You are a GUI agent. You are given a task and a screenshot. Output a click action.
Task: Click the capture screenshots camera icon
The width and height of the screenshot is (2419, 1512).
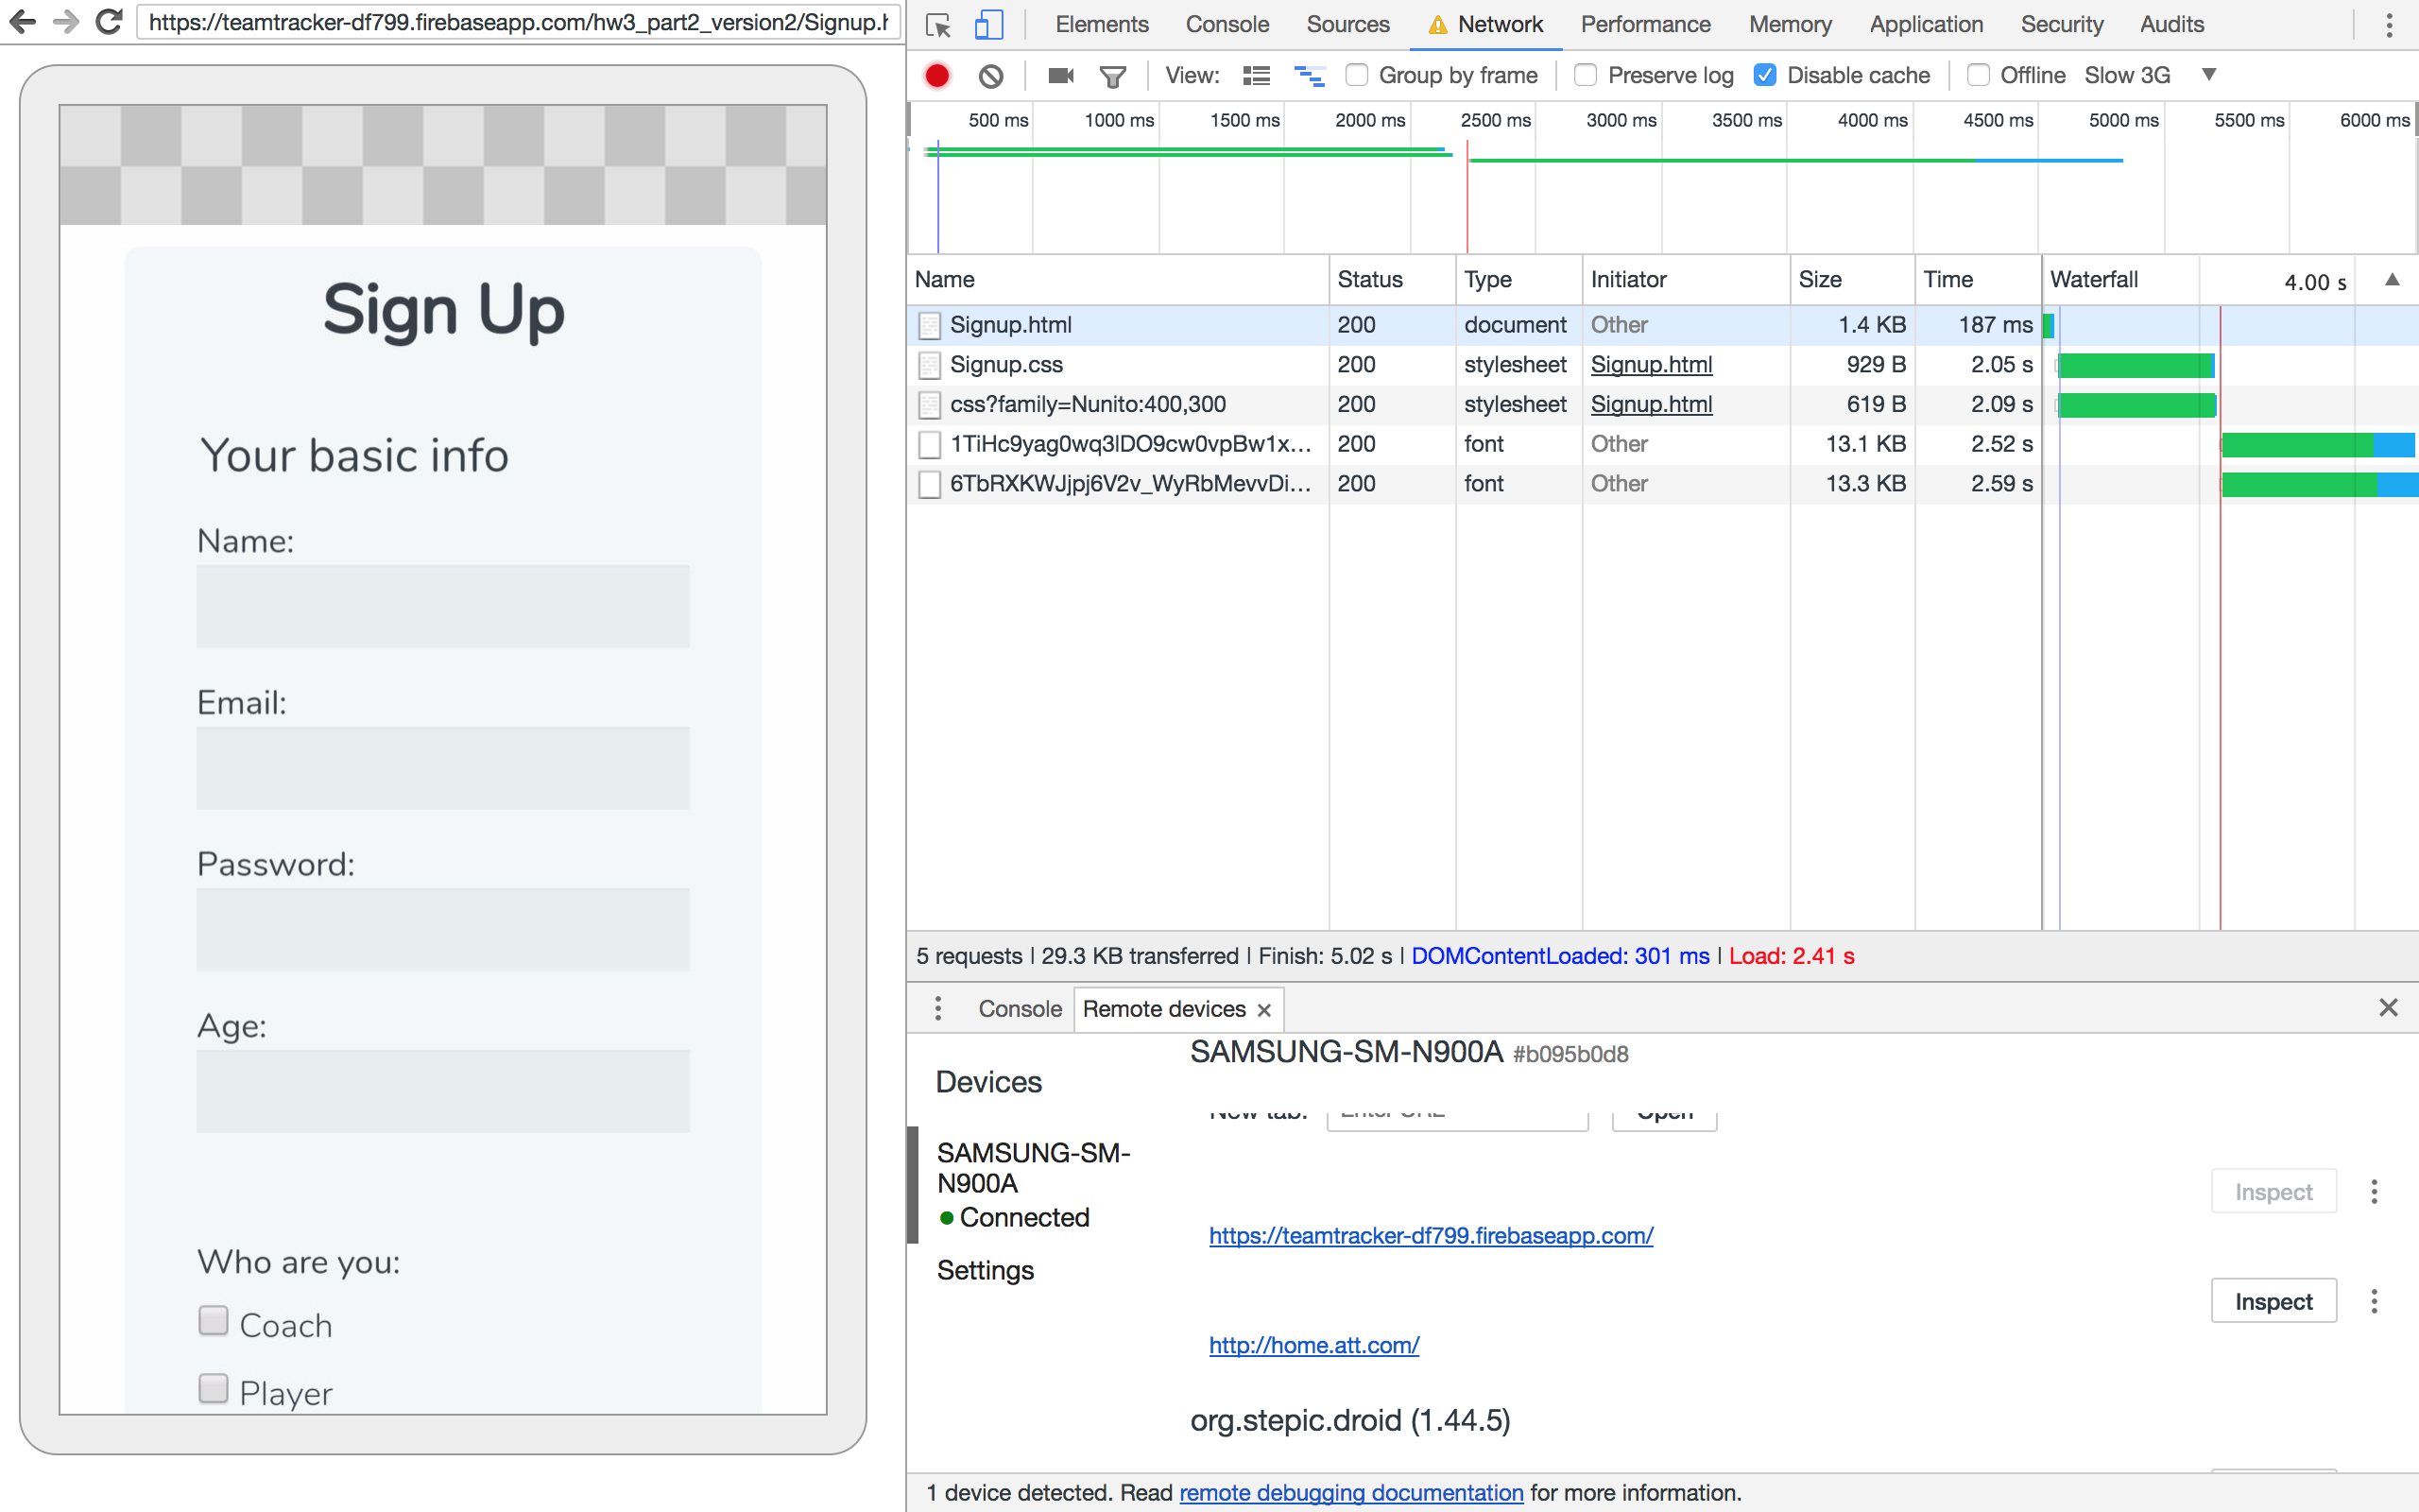(x=1060, y=76)
